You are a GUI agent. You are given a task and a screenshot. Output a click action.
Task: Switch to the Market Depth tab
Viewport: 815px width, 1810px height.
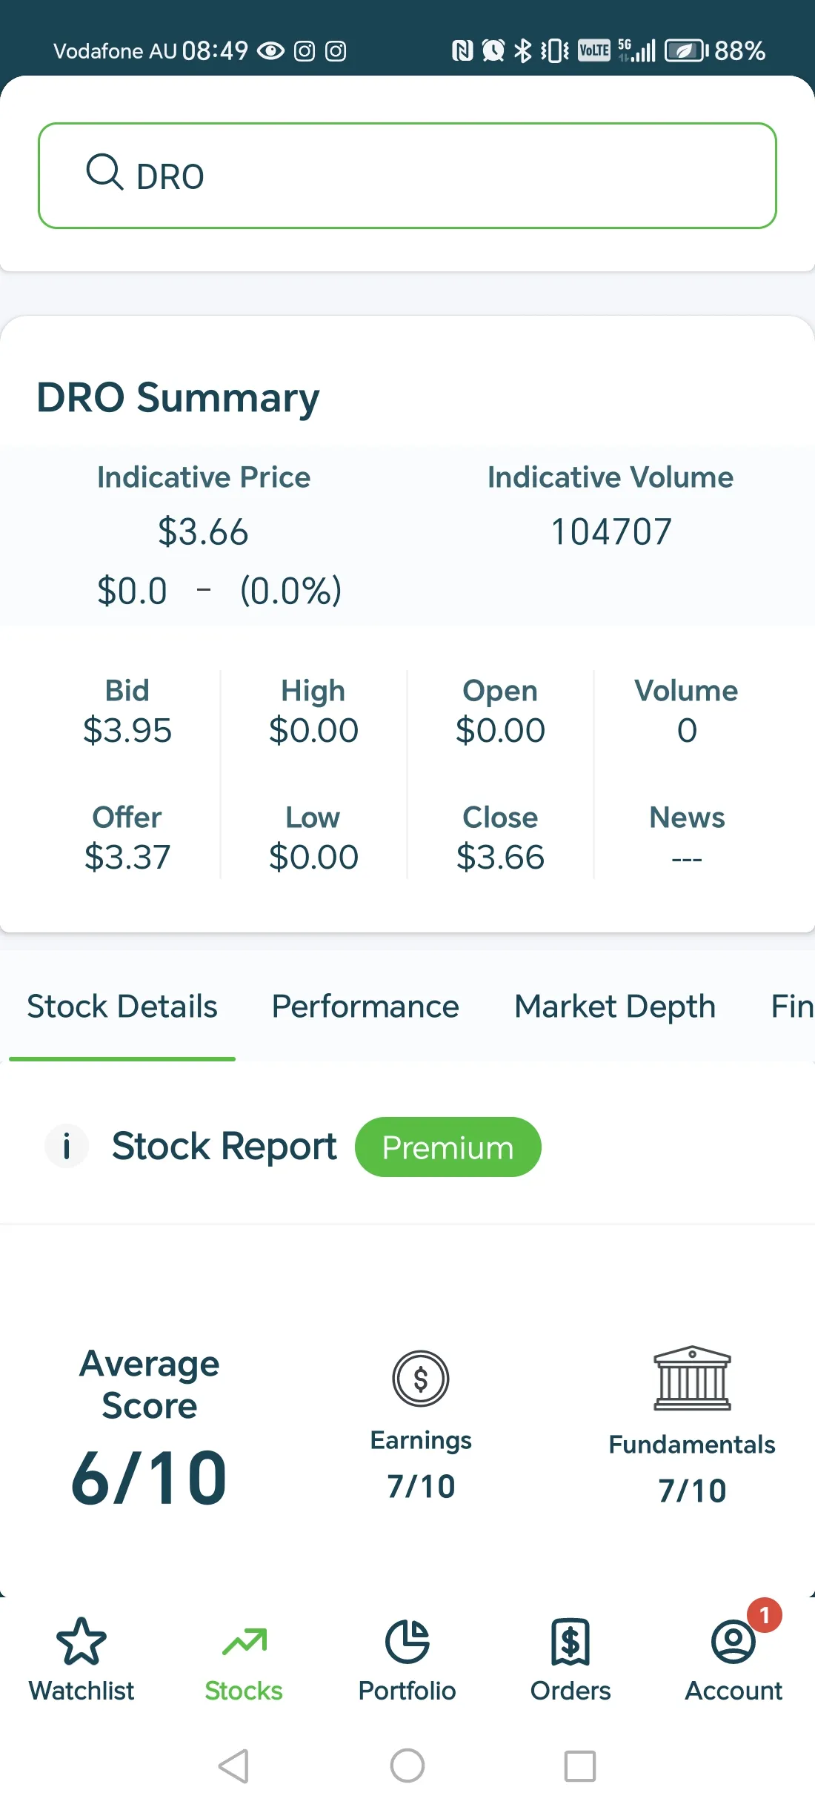point(615,1007)
